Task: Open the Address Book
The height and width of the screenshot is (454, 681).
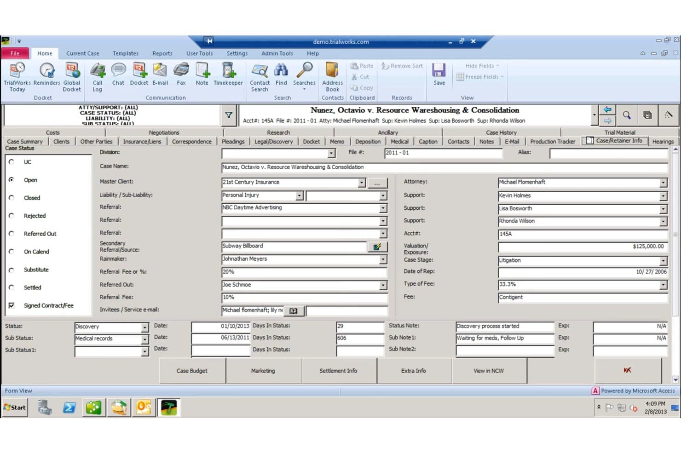Action: 332,77
